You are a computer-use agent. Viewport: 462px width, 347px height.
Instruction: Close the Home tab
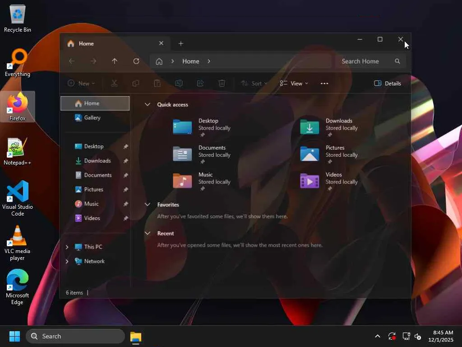click(161, 43)
